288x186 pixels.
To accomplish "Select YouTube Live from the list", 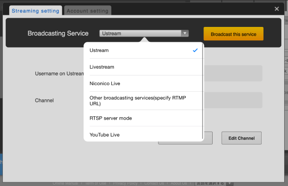I will coord(144,135).
